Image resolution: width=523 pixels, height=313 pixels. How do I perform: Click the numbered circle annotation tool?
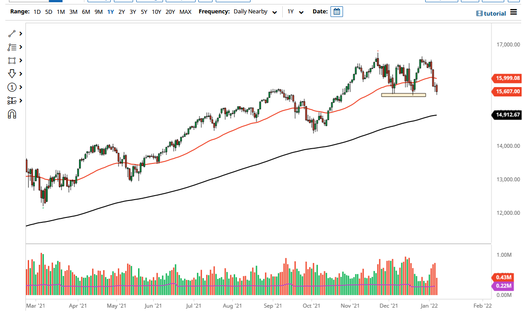12,87
